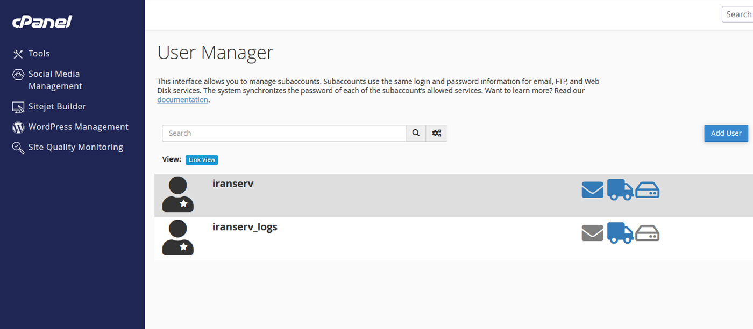753x329 pixels.
Task: Click the gray email icon for iranserv_logs
Action: [593, 233]
